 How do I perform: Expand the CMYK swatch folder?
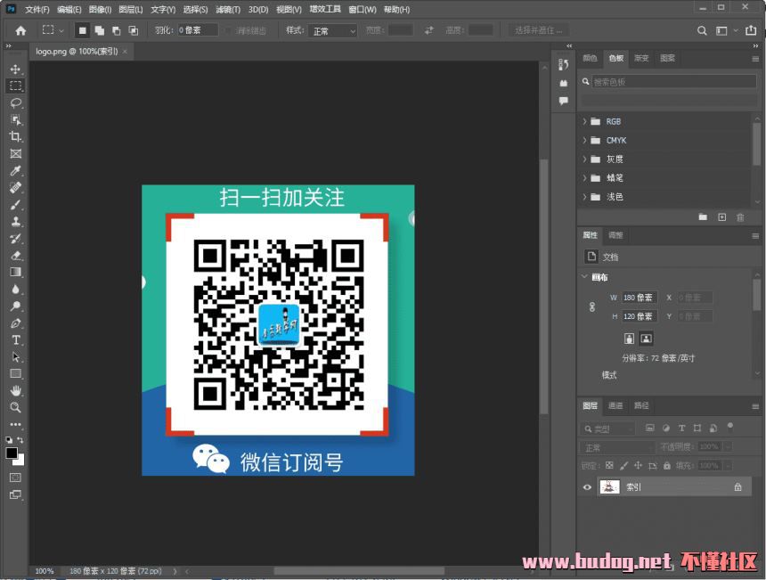[584, 140]
